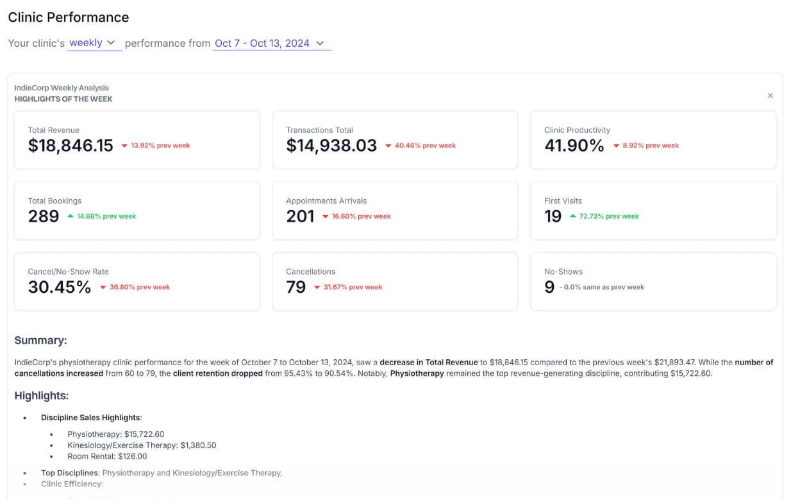
Task: Close the Highlights of the Week panel
Action: [x=770, y=95]
